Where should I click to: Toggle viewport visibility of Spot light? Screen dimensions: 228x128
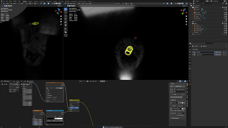point(224,32)
